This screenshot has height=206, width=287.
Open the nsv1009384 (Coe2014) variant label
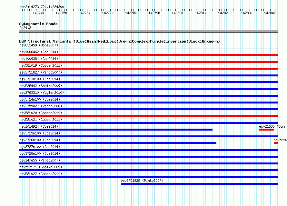[39, 59]
